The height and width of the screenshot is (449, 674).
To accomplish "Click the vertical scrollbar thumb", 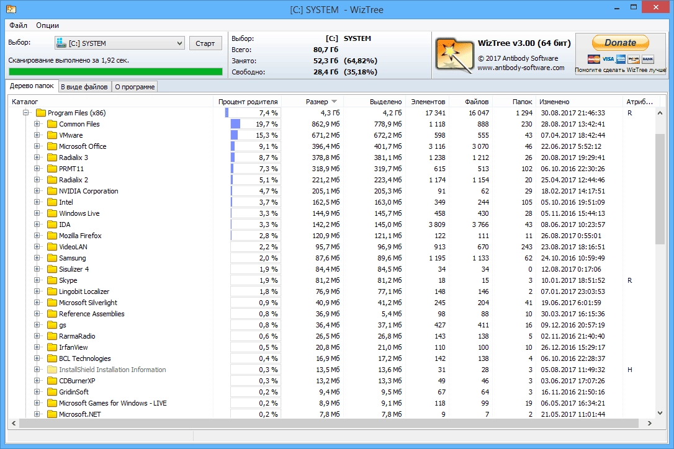I will (660, 189).
